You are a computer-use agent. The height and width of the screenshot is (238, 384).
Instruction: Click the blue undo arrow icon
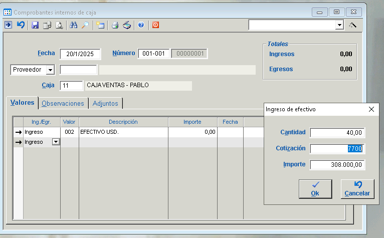(x=20, y=25)
